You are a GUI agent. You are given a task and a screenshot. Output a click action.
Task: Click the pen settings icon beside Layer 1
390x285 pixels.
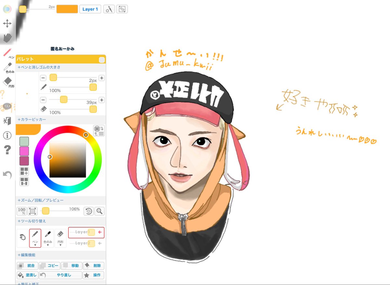coord(109,9)
